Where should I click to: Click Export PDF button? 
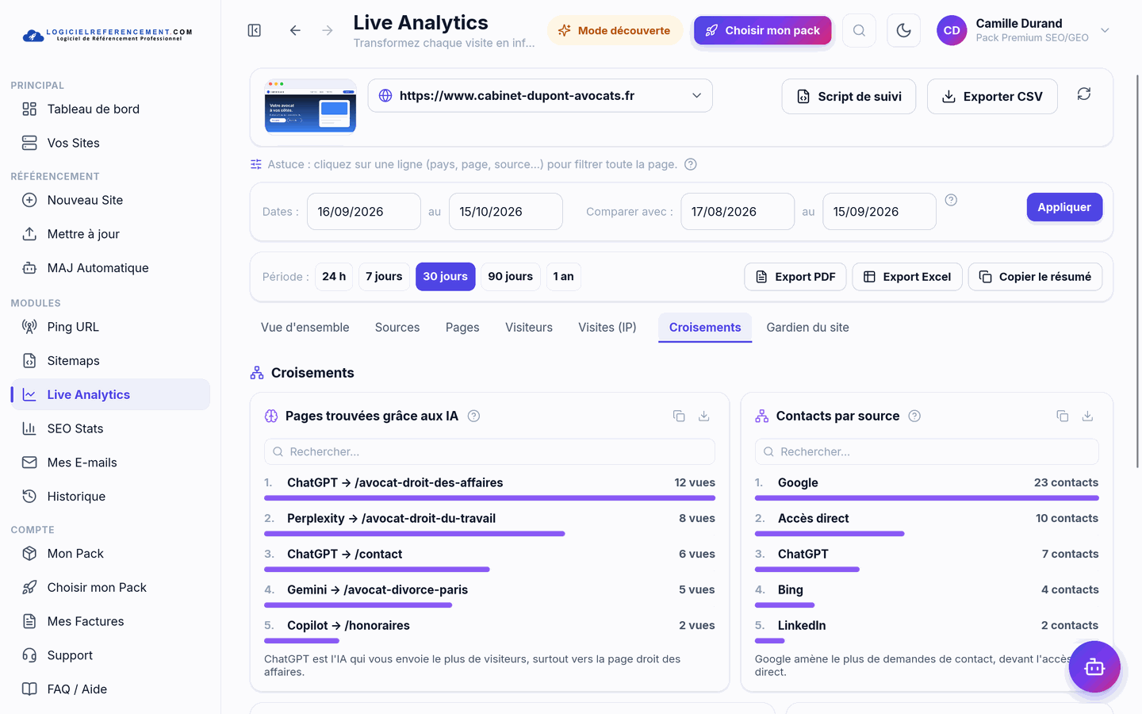(x=795, y=276)
